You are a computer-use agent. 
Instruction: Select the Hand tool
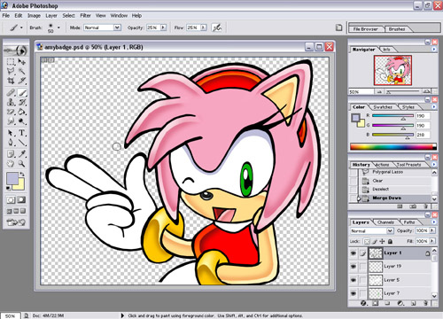coord(11,163)
